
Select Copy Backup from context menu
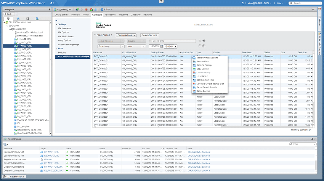point(202,69)
